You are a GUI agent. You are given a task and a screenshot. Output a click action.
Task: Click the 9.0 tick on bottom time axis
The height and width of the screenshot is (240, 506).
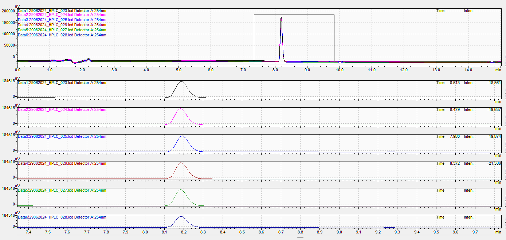point(339,232)
